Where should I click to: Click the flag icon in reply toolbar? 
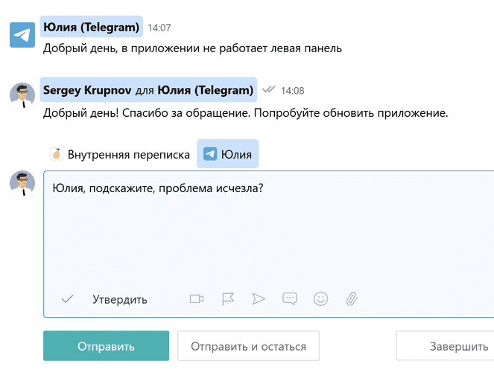(228, 299)
